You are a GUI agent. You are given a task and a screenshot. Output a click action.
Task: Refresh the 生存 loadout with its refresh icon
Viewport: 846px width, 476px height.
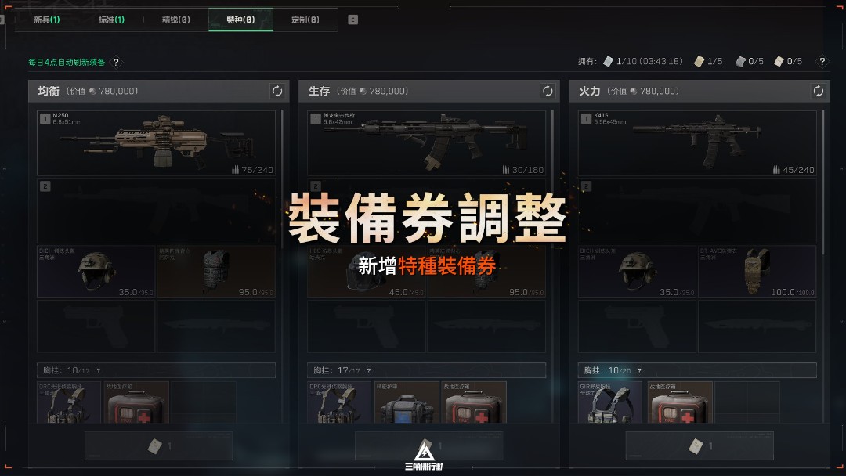[547, 91]
